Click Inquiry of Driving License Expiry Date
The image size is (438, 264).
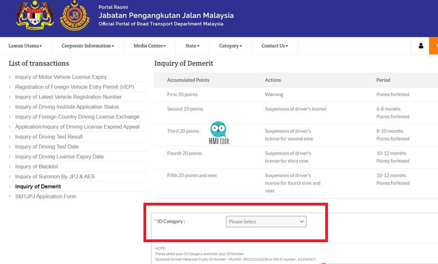coord(59,157)
